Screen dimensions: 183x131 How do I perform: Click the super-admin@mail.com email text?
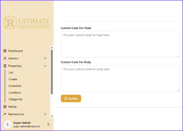[27, 127]
